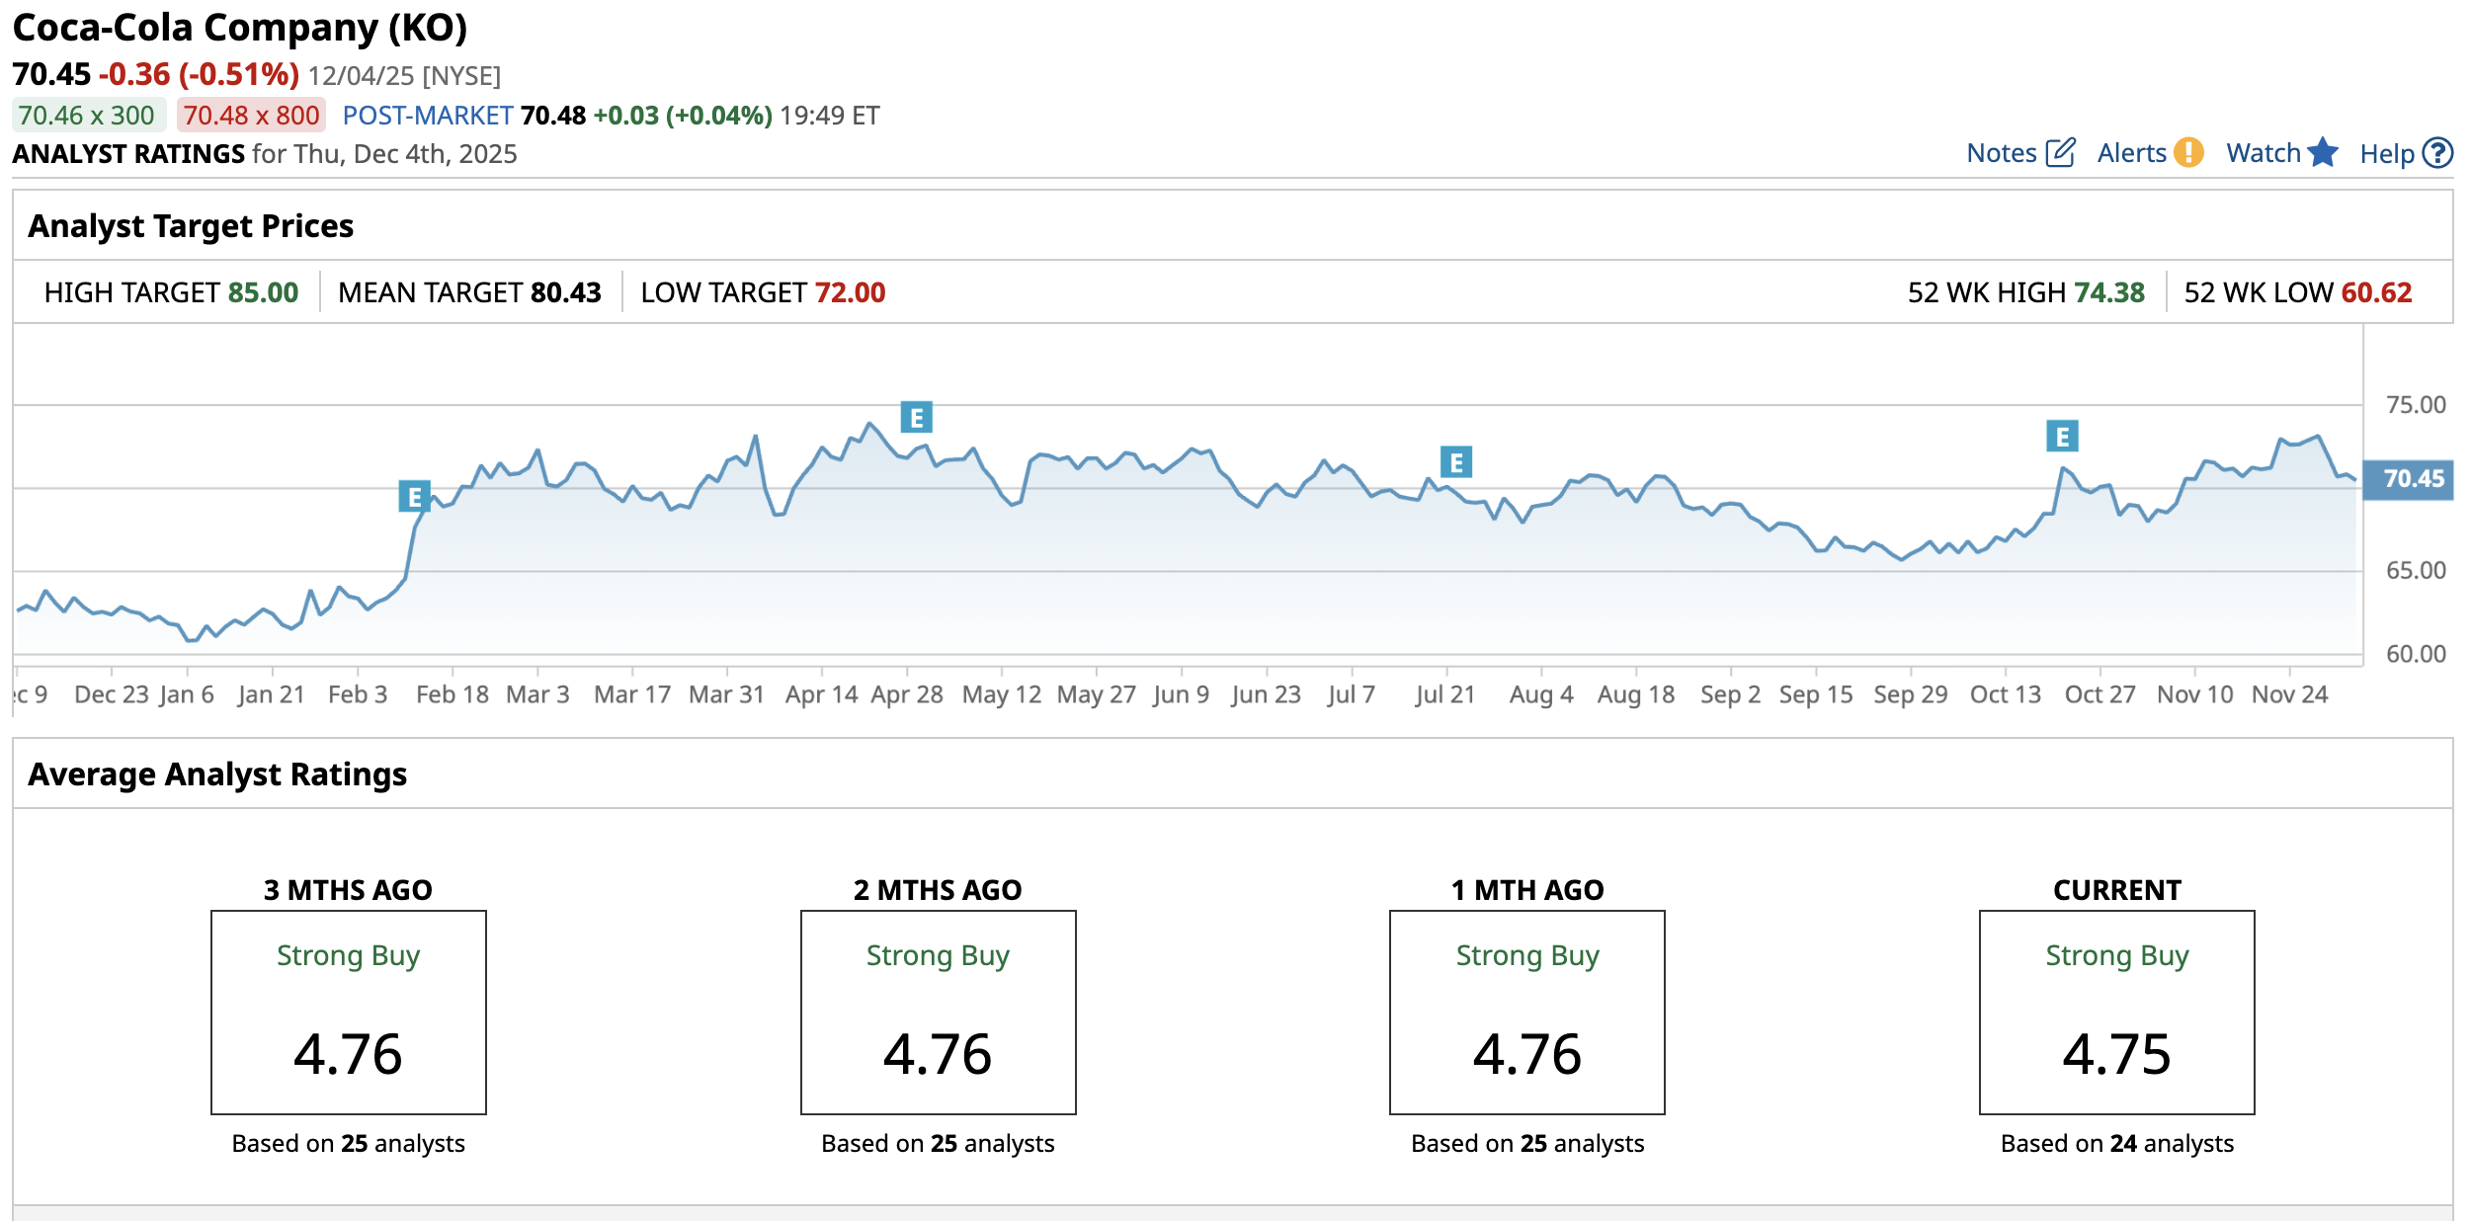This screenshot has height=1221, width=2470.
Task: Open the Notes link
Action: [x=2001, y=153]
